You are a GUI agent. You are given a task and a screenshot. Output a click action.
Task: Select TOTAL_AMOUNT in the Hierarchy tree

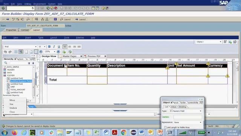(x=18, y=90)
